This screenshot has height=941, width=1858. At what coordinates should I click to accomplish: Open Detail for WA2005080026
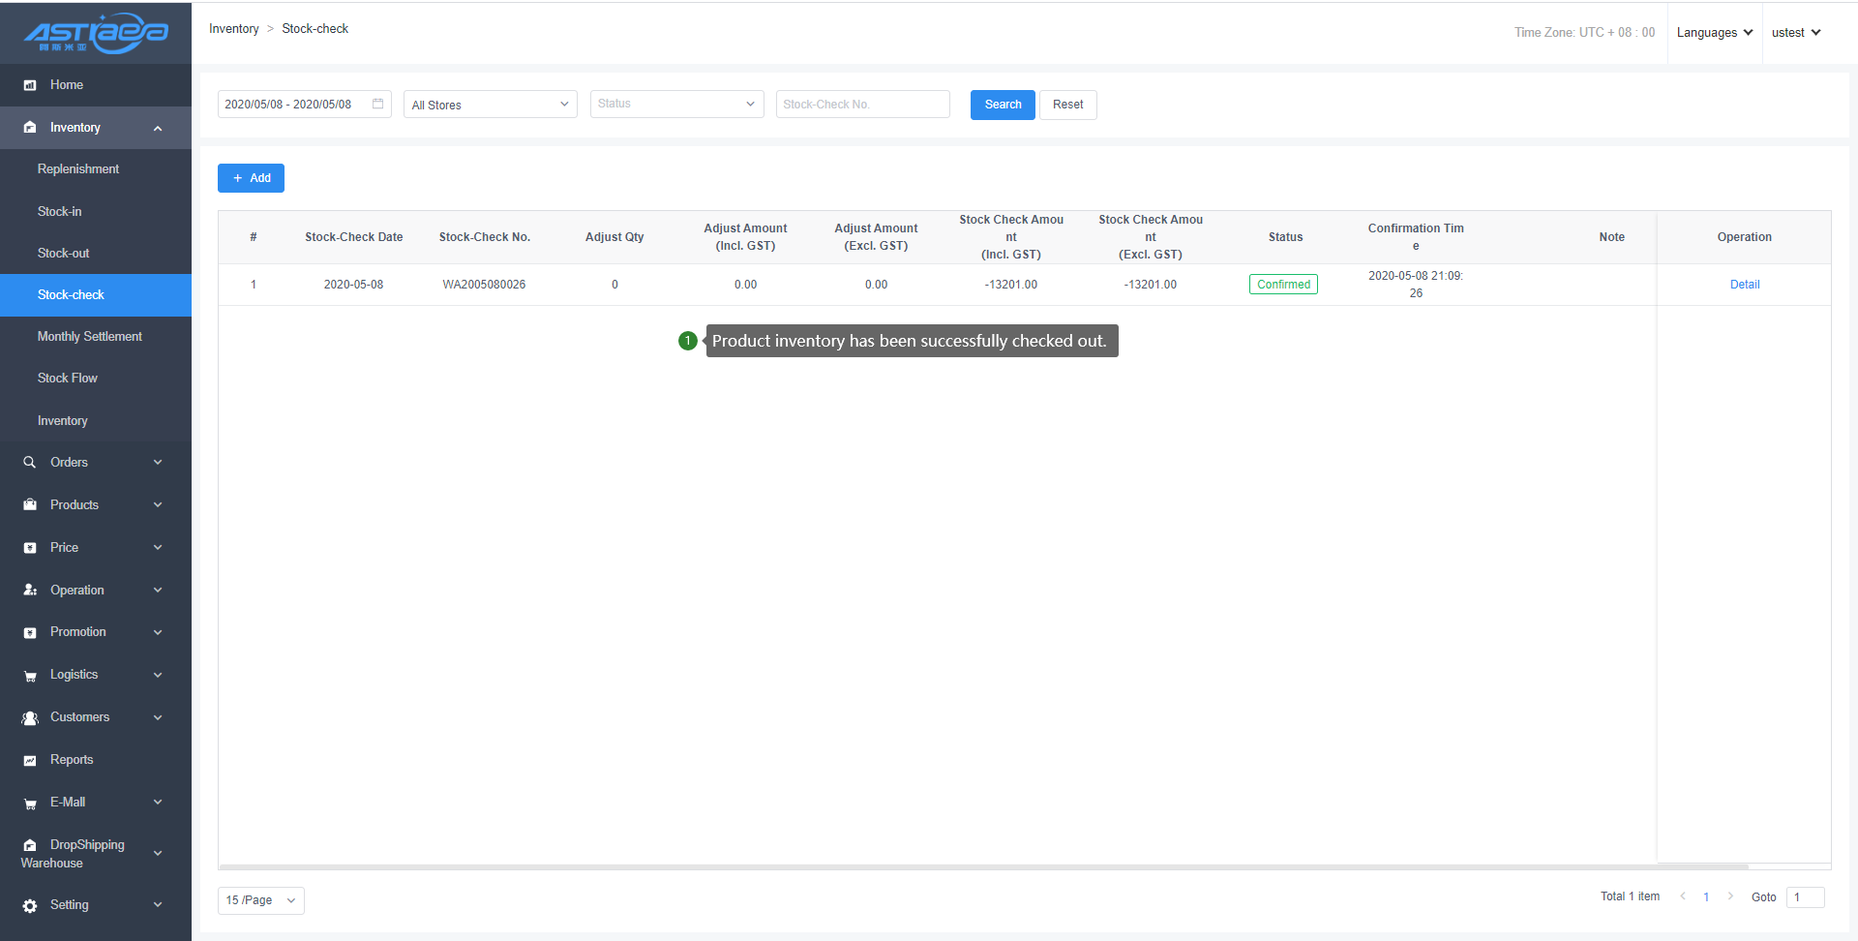(x=1744, y=285)
